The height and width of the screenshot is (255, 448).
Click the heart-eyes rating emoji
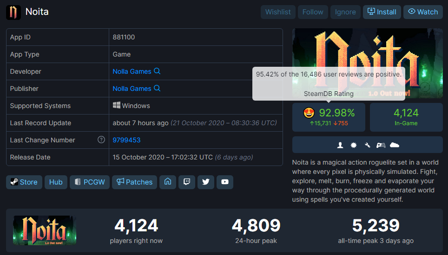coord(309,113)
